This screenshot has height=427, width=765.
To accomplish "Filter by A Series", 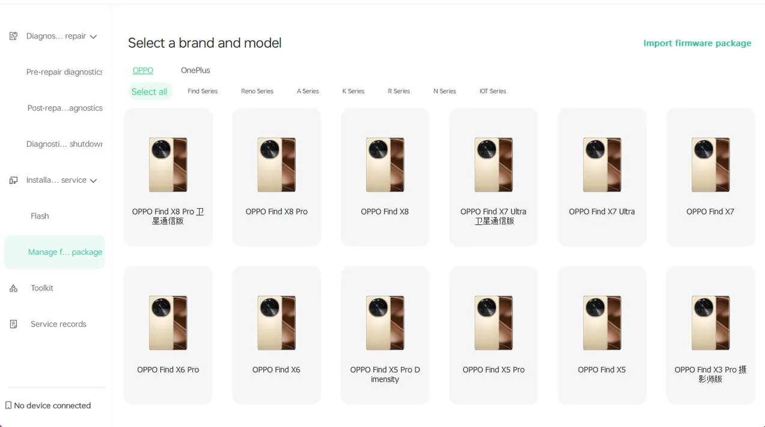I will click(308, 91).
